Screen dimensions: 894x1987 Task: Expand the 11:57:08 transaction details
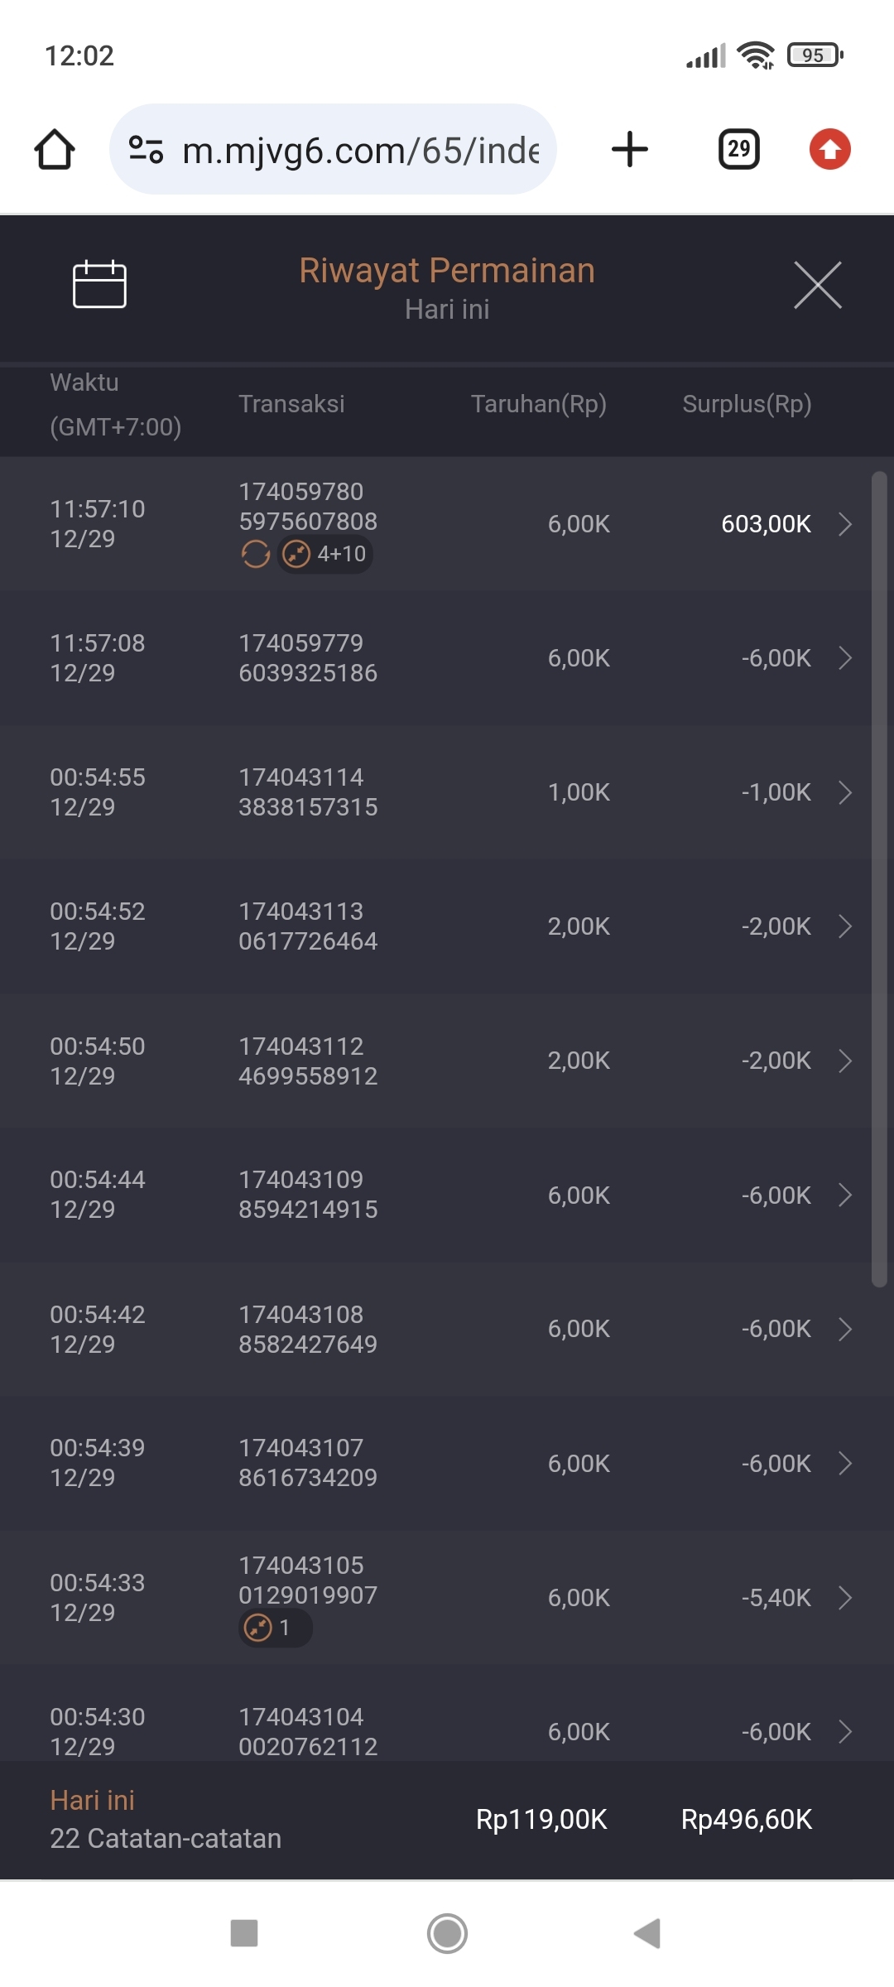844,658
